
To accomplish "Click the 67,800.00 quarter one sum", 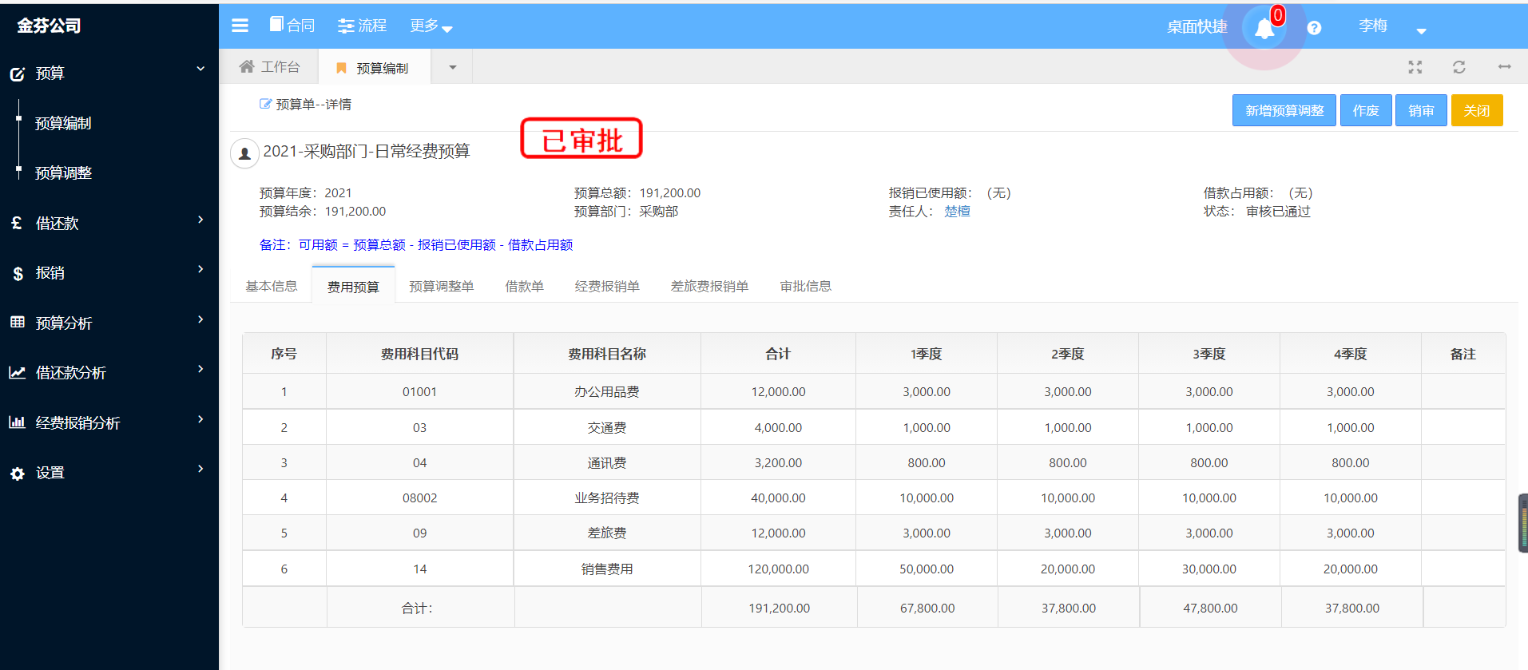I will click(x=927, y=609).
